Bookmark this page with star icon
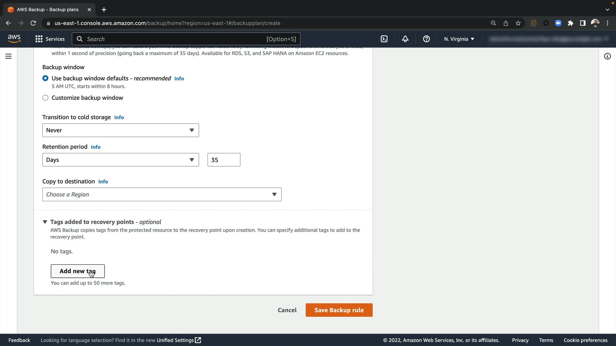Viewport: 616px width, 346px height. (x=518, y=23)
